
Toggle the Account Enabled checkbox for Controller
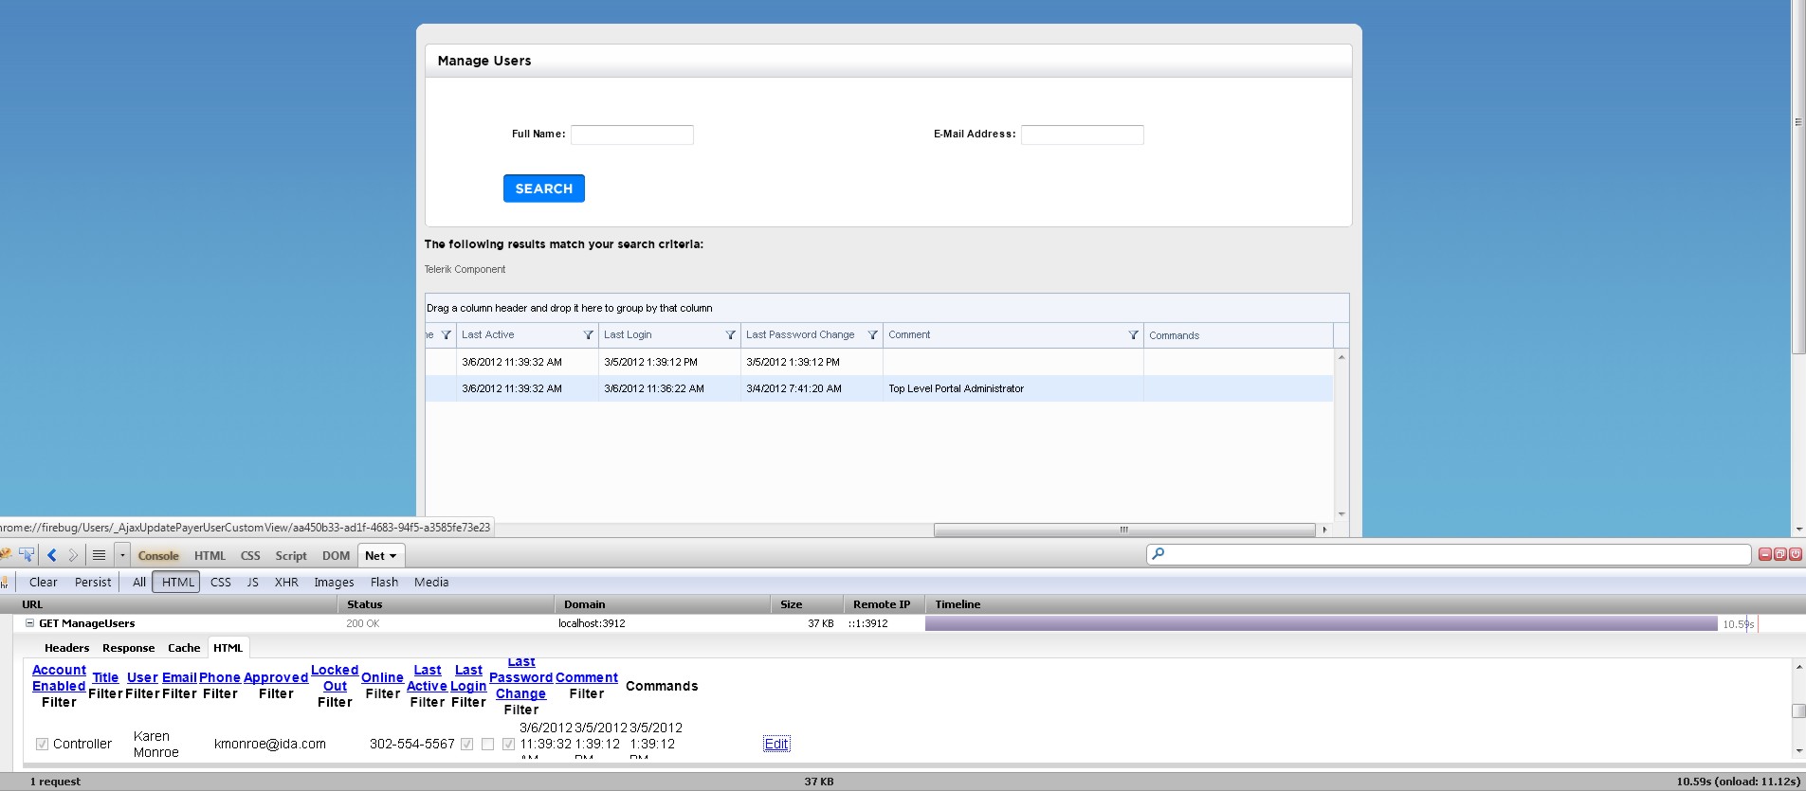42,744
